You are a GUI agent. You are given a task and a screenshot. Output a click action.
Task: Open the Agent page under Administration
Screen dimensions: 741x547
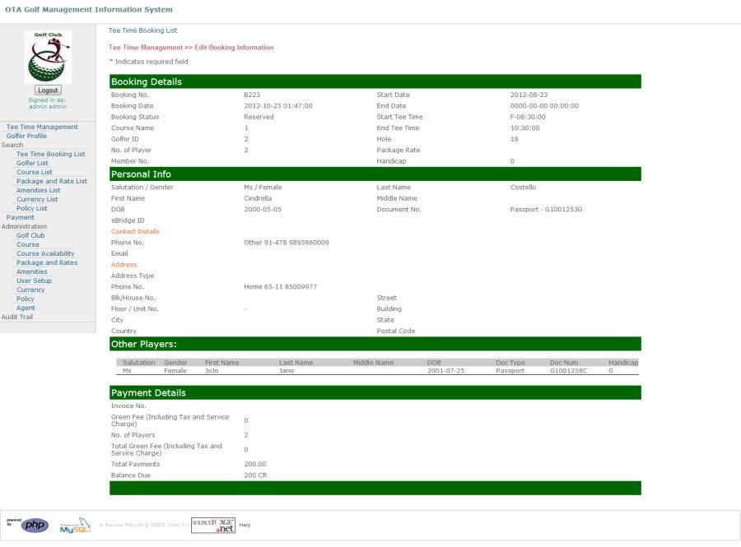pyautogui.click(x=26, y=307)
